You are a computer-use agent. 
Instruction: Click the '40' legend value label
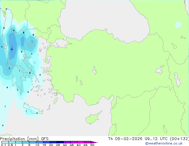[78, 145]
